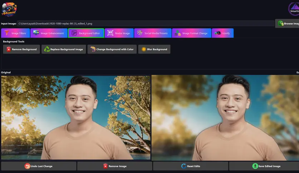Click the Reset Edits button
This screenshot has width=299, height=173.
pyautogui.click(x=191, y=166)
